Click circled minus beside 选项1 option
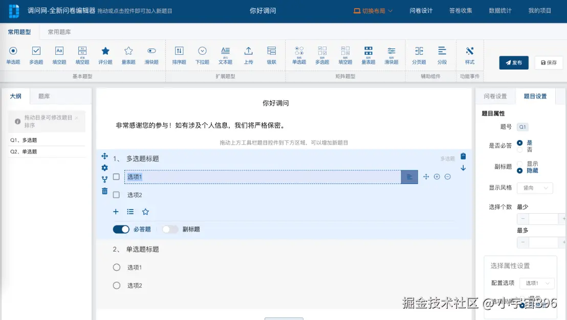This screenshot has height=320, width=567. click(x=448, y=177)
